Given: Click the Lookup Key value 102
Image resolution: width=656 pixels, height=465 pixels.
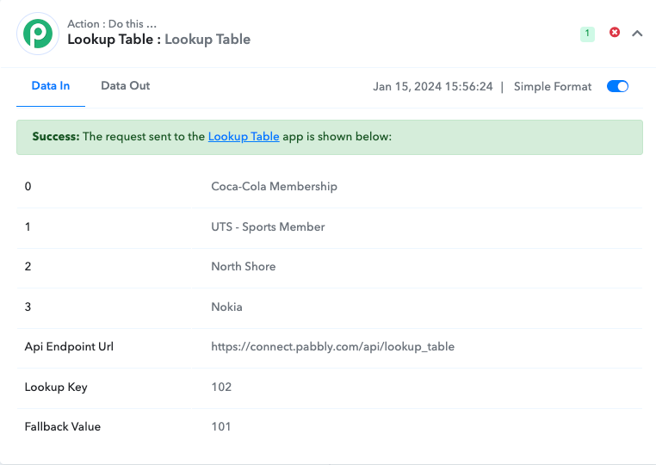Looking at the screenshot, I should [221, 387].
